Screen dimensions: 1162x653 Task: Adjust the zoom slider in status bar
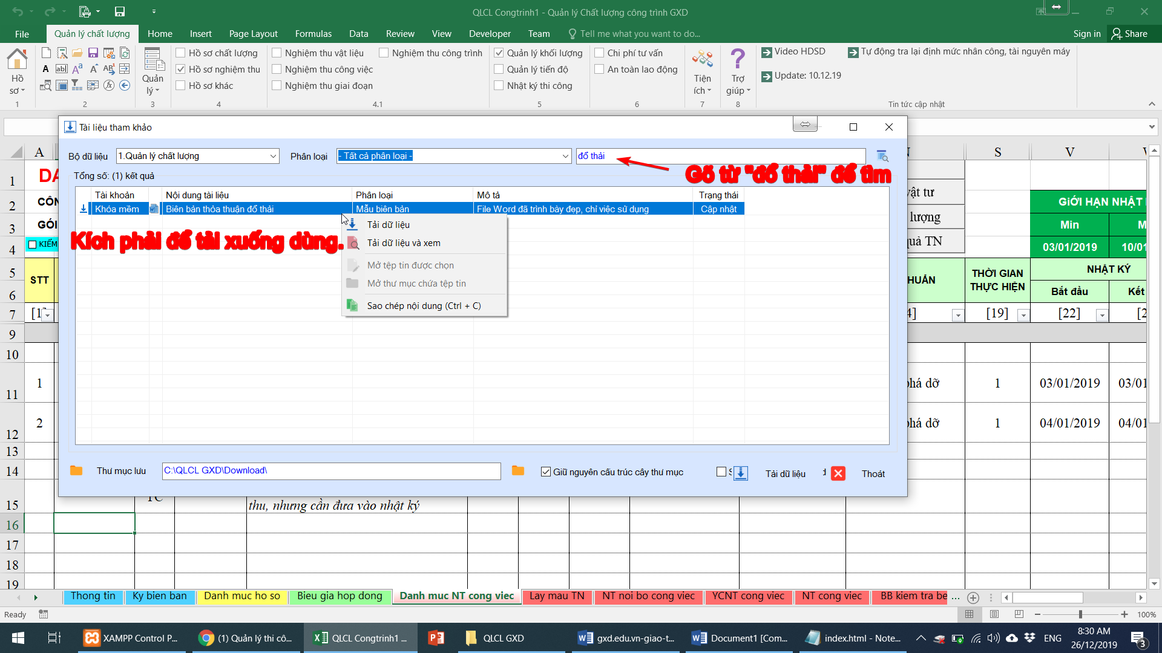[1080, 614]
